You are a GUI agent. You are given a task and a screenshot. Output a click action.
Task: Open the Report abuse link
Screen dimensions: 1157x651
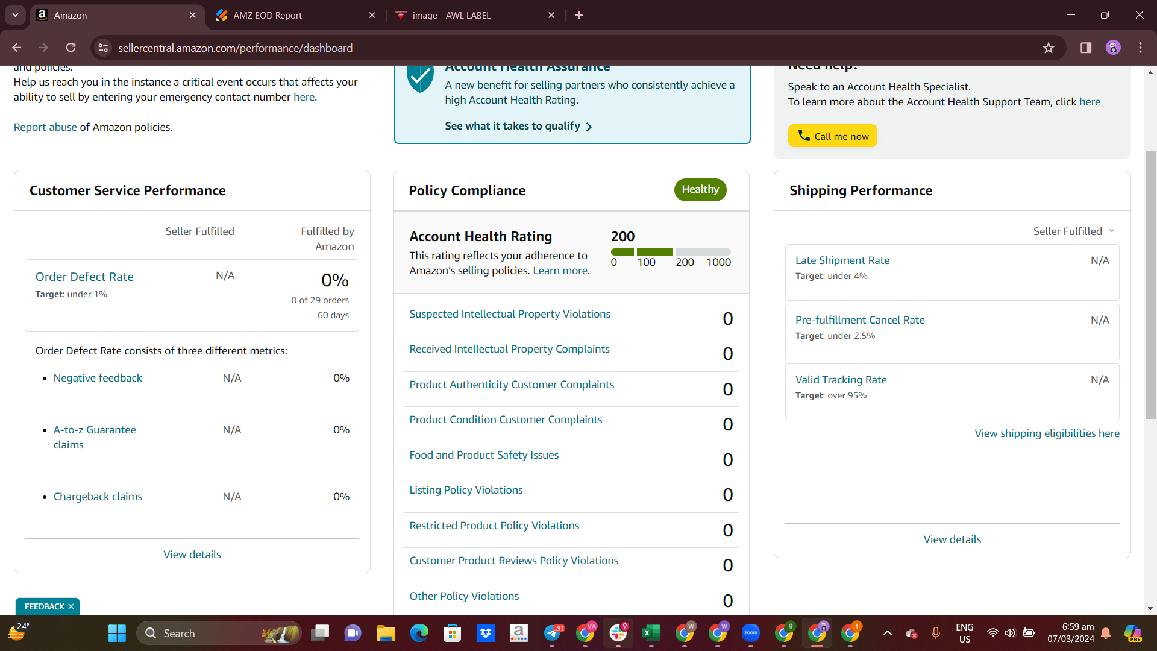pyautogui.click(x=45, y=127)
